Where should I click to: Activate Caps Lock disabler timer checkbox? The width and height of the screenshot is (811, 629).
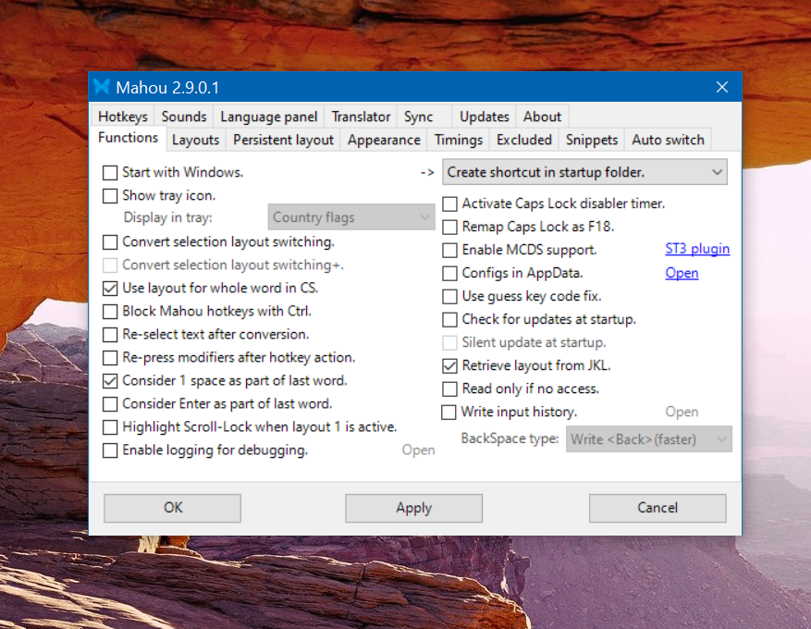[450, 203]
